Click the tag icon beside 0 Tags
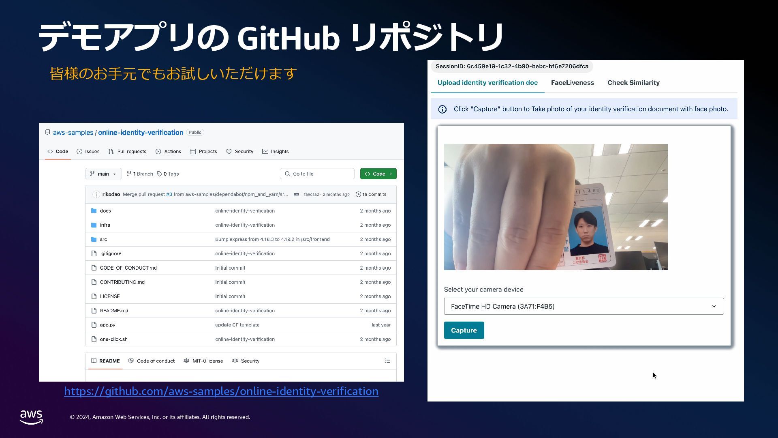The width and height of the screenshot is (778, 438). [x=159, y=174]
